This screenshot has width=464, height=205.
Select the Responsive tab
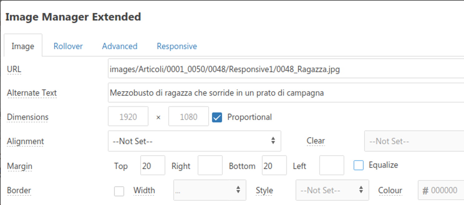(177, 46)
